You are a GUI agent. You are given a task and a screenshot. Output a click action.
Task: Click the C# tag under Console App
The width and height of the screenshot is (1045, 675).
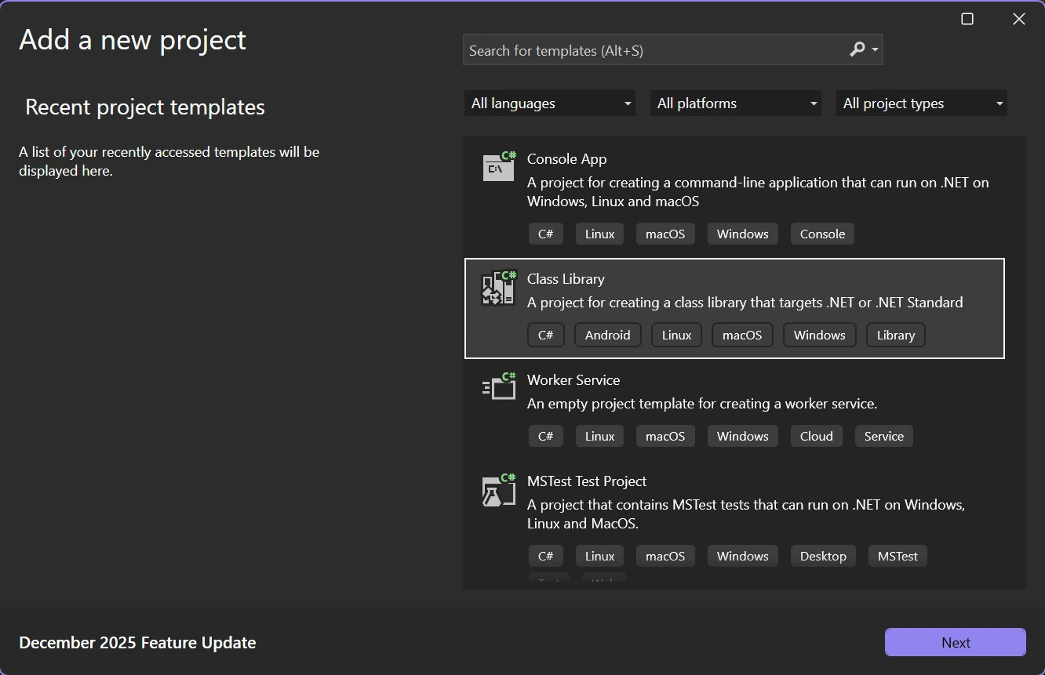[x=546, y=234]
